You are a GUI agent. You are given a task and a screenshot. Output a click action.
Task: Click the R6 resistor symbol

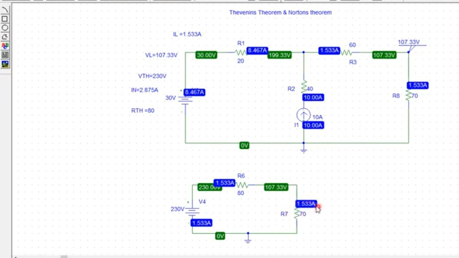(242, 185)
